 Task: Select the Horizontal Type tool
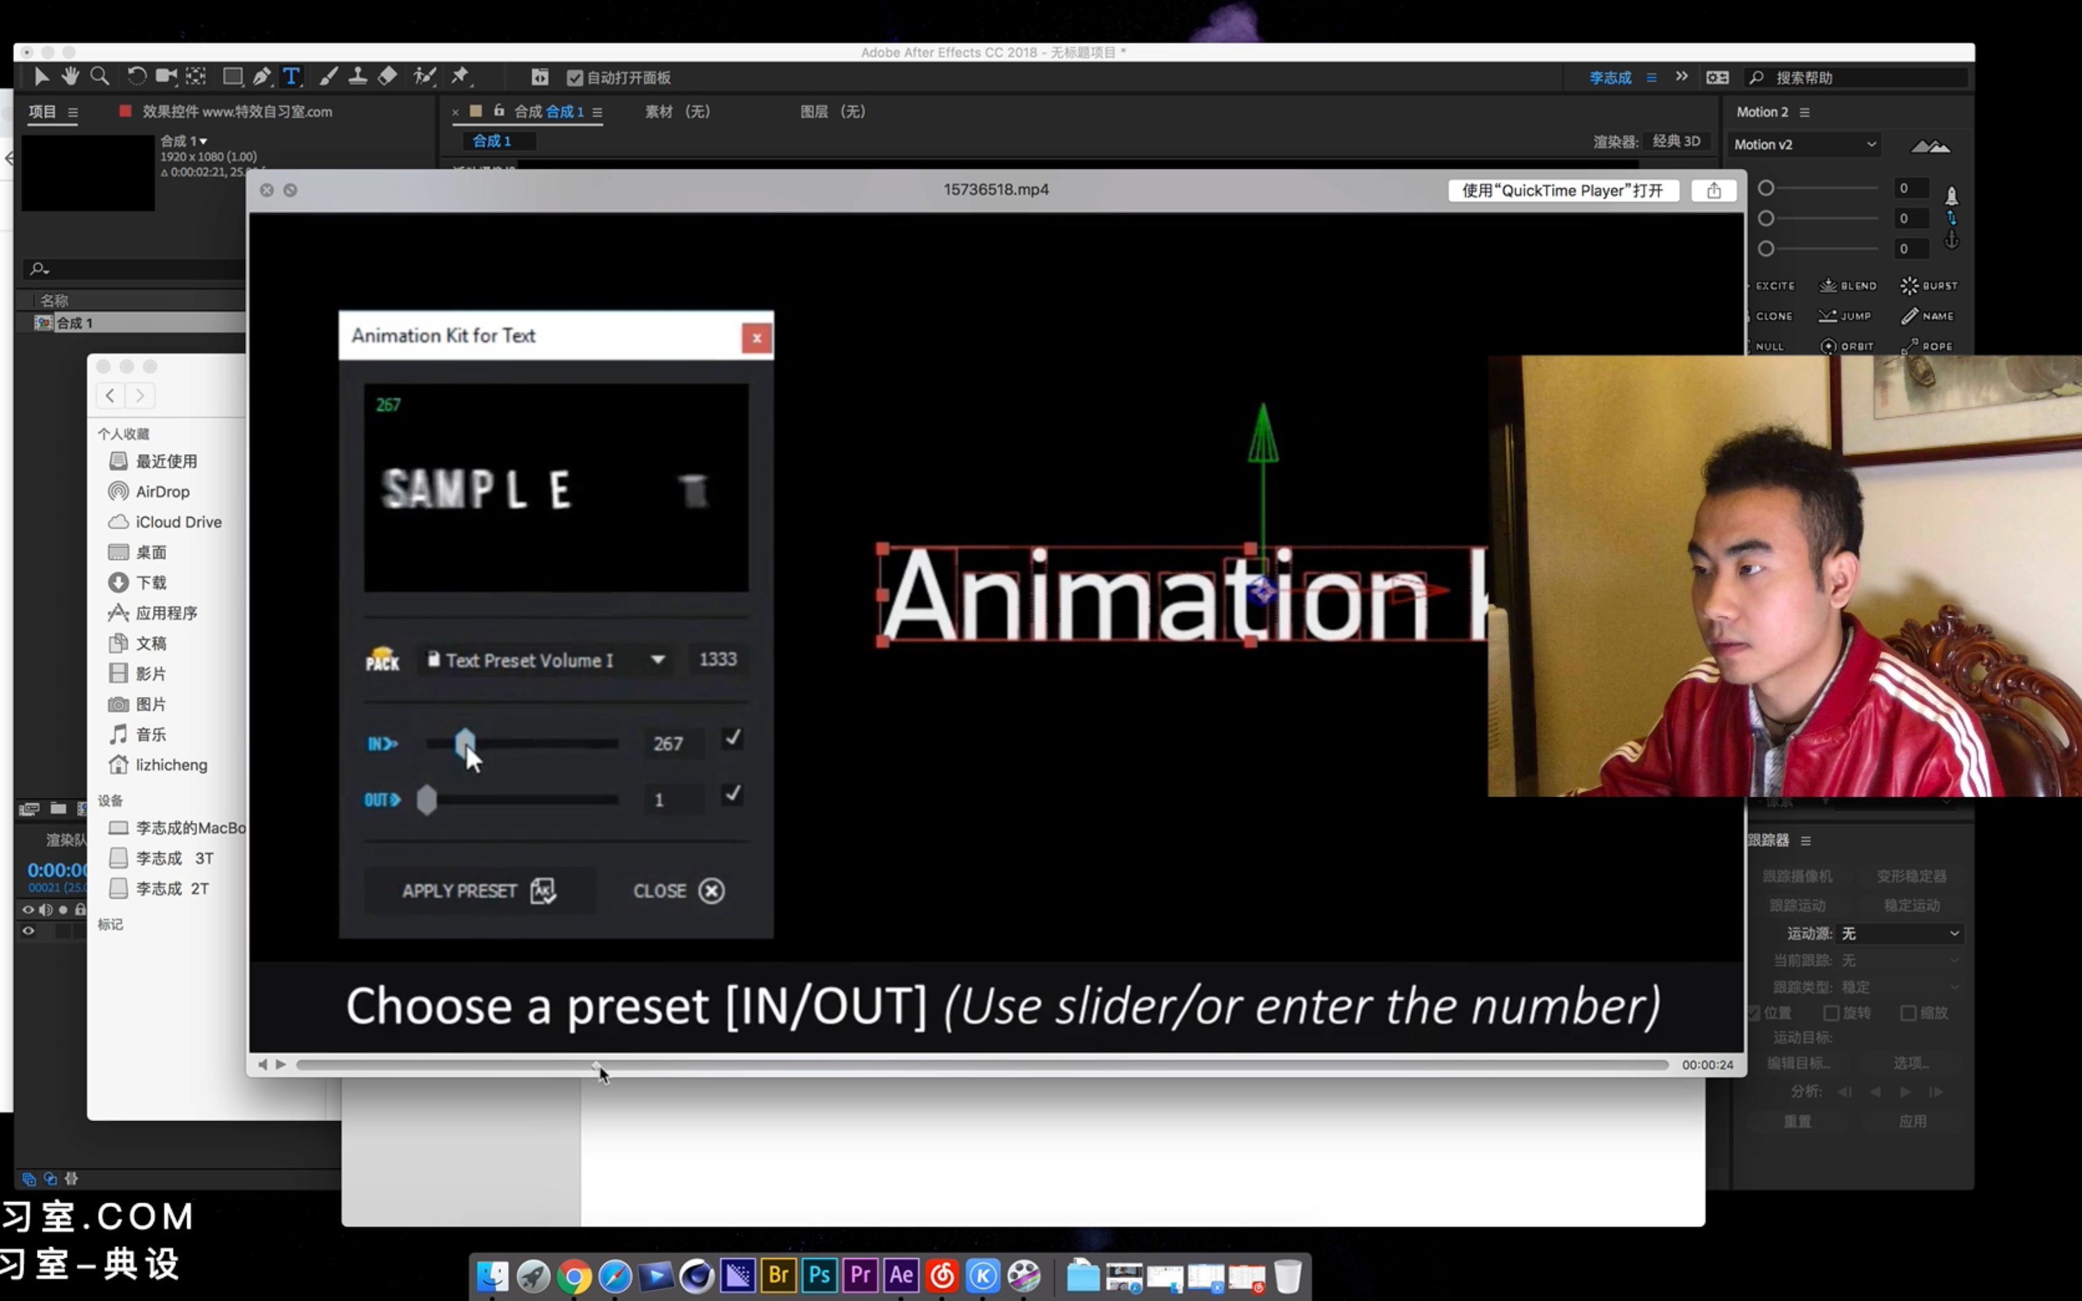tap(291, 77)
